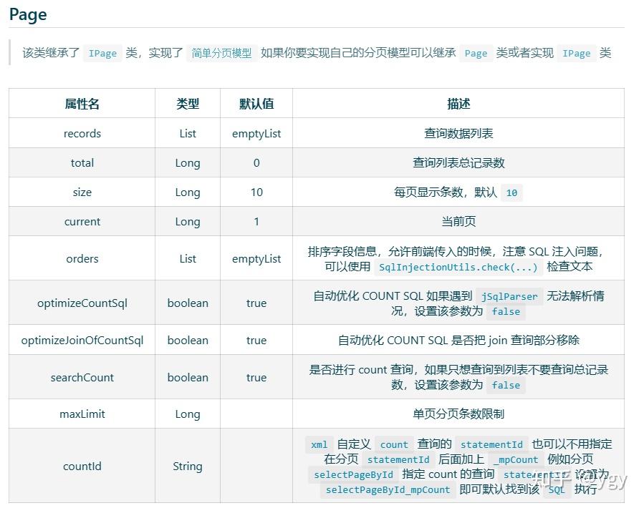Click the 10 code tag in size description
The image size is (644, 508).
point(511,192)
